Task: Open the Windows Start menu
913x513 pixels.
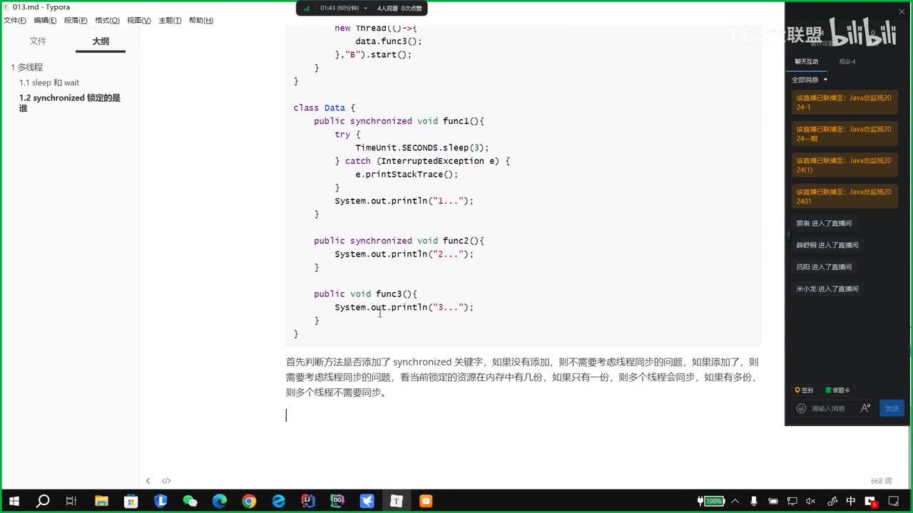Action: tap(14, 501)
